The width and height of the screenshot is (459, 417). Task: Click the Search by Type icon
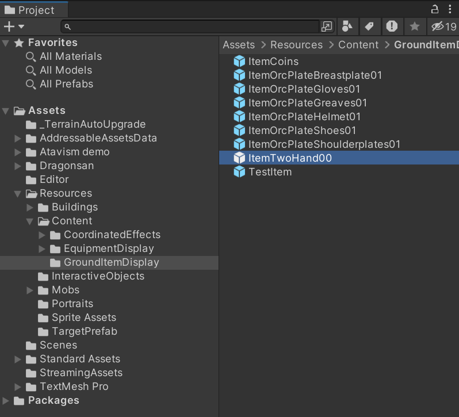[x=347, y=26]
